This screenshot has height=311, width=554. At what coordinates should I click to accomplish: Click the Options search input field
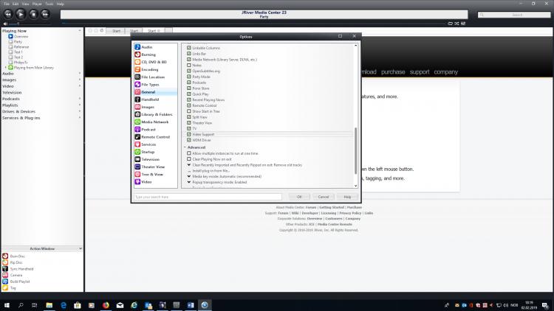[208, 197]
